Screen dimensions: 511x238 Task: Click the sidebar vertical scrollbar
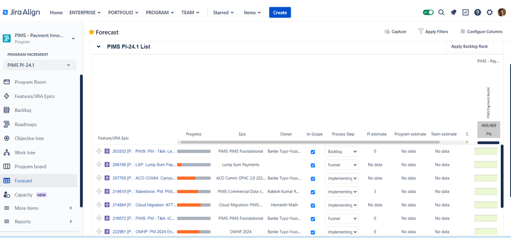pyautogui.click(x=81, y=140)
